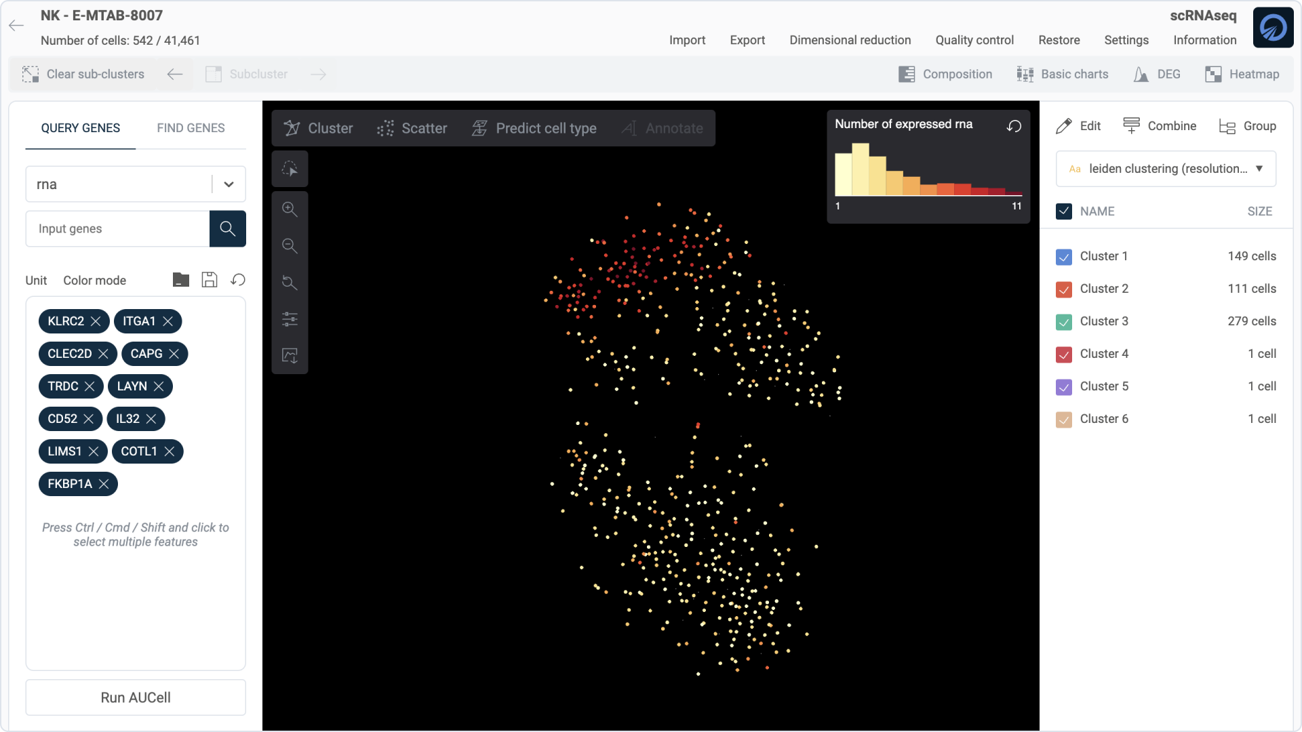Zoom out of the scatter plot
Screen dimensions: 1302x732
(290, 246)
